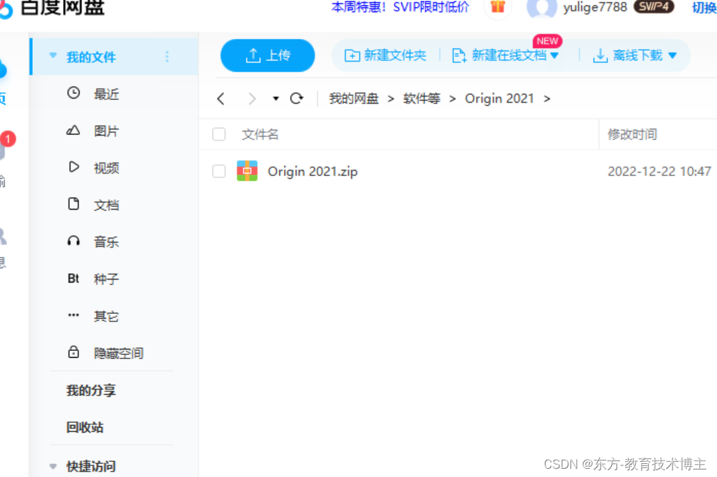Viewport: 717px width, 477px height.
Task: Click the headphone icon beside 音乐
Action: (x=73, y=241)
